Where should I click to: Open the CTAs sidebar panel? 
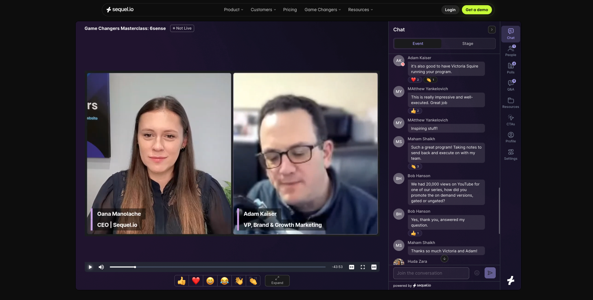click(x=510, y=120)
